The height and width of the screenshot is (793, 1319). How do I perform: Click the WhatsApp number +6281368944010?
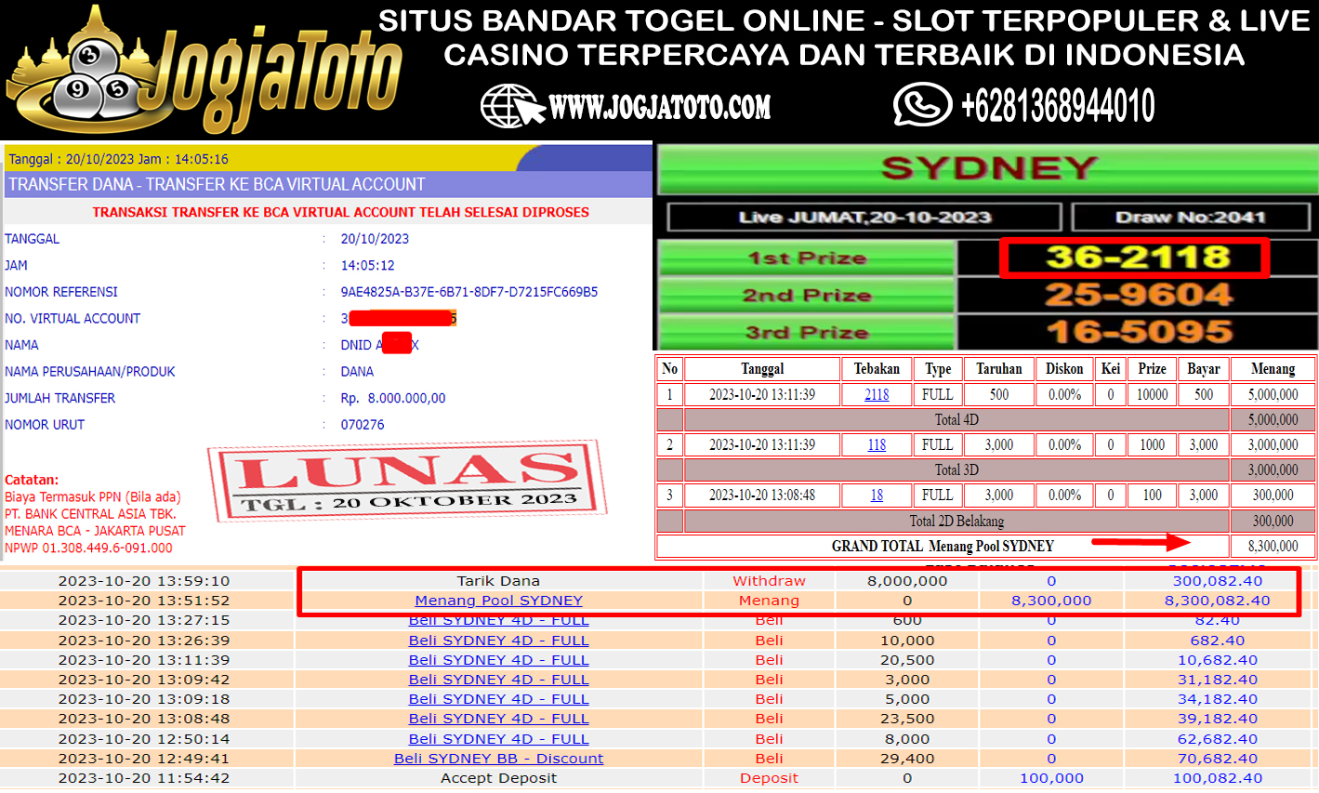(x=1058, y=106)
